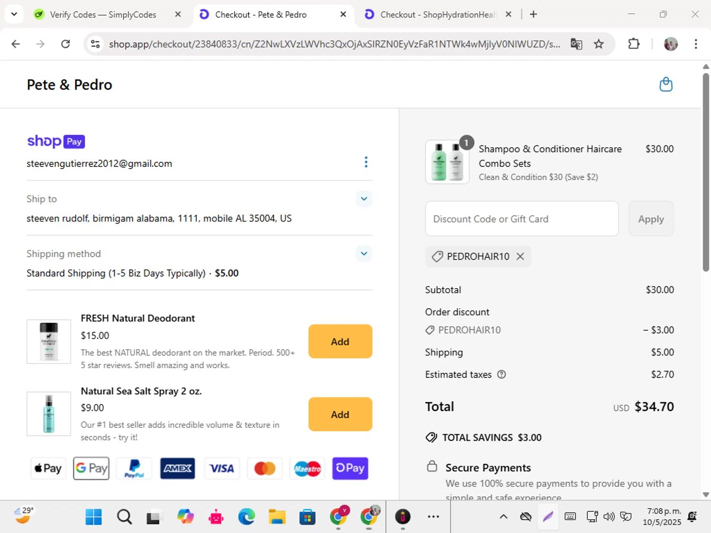
Task: Go back to previous page in browser
Action: pyautogui.click(x=16, y=44)
